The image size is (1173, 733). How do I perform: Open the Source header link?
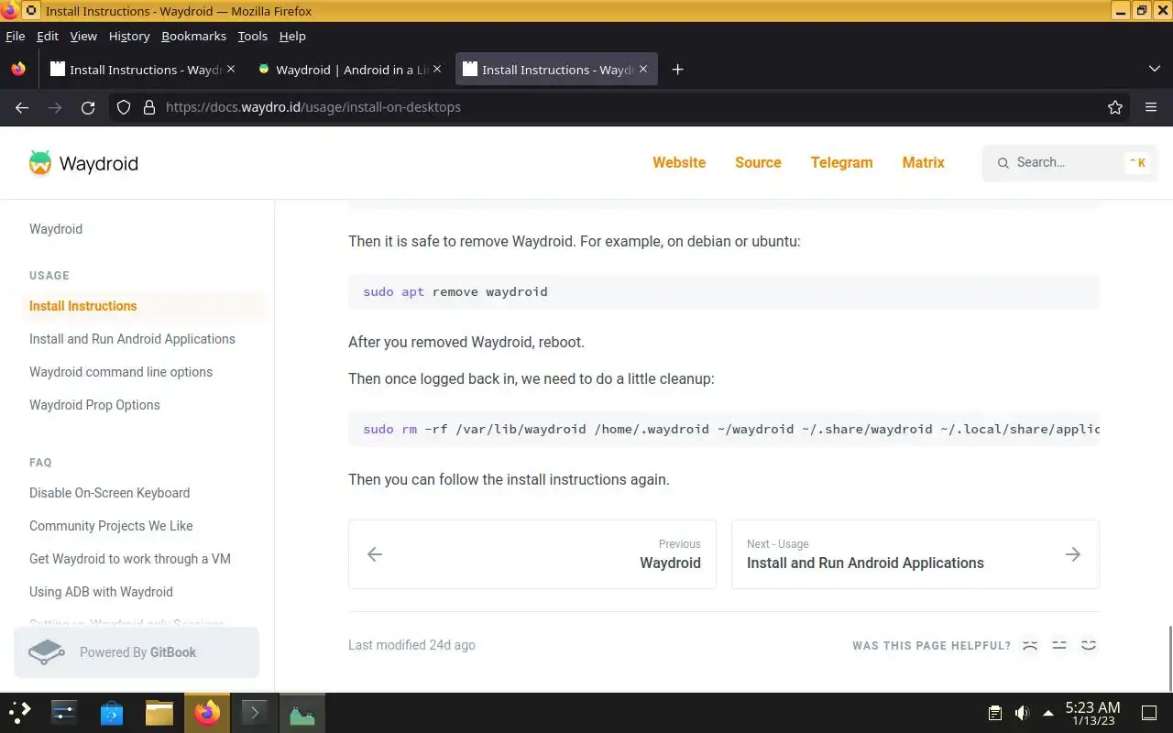click(758, 162)
